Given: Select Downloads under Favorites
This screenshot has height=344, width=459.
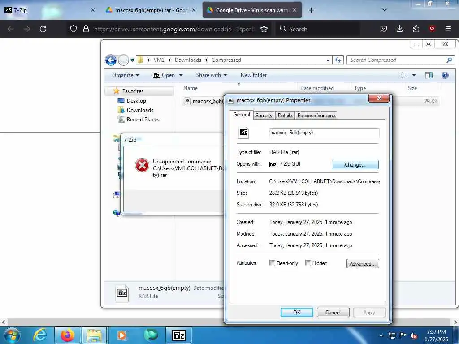Looking at the screenshot, I should coord(140,110).
